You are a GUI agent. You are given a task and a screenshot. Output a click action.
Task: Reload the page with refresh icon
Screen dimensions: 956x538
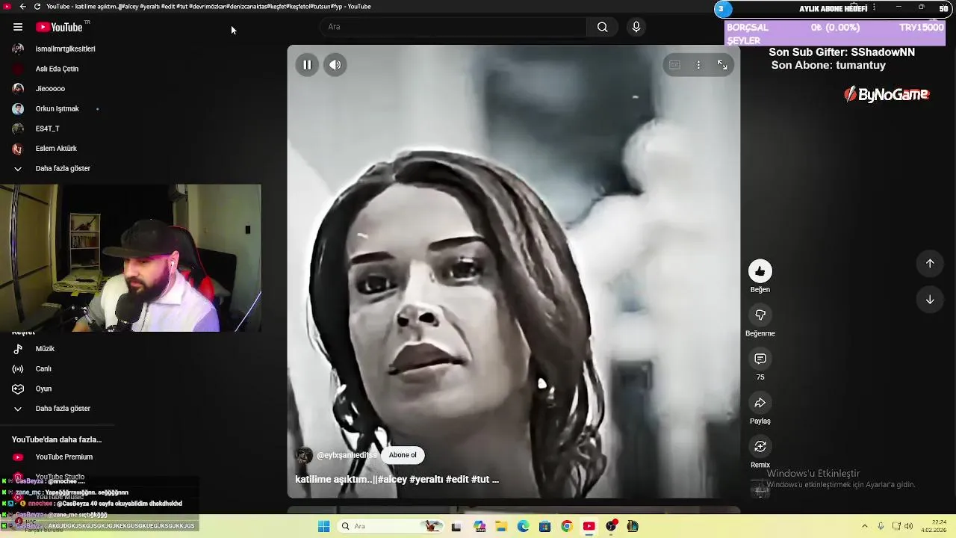37,7
